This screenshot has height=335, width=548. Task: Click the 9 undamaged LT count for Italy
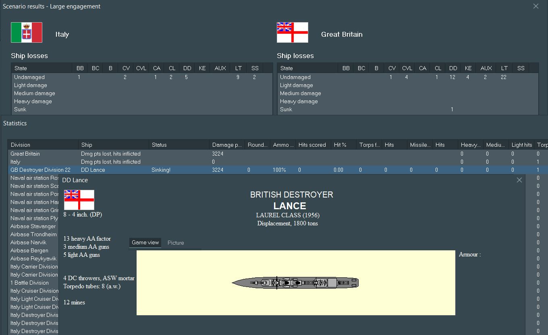point(238,77)
